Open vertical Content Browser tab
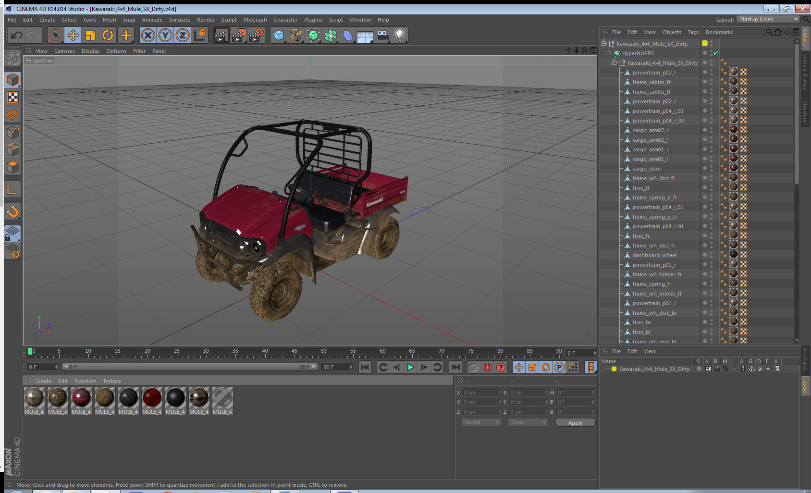The image size is (811, 493). 805,73
